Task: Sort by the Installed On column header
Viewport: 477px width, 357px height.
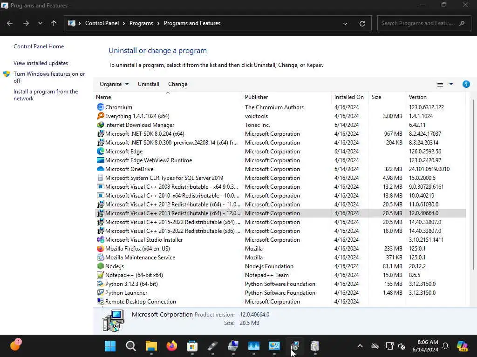Action: coord(349,97)
